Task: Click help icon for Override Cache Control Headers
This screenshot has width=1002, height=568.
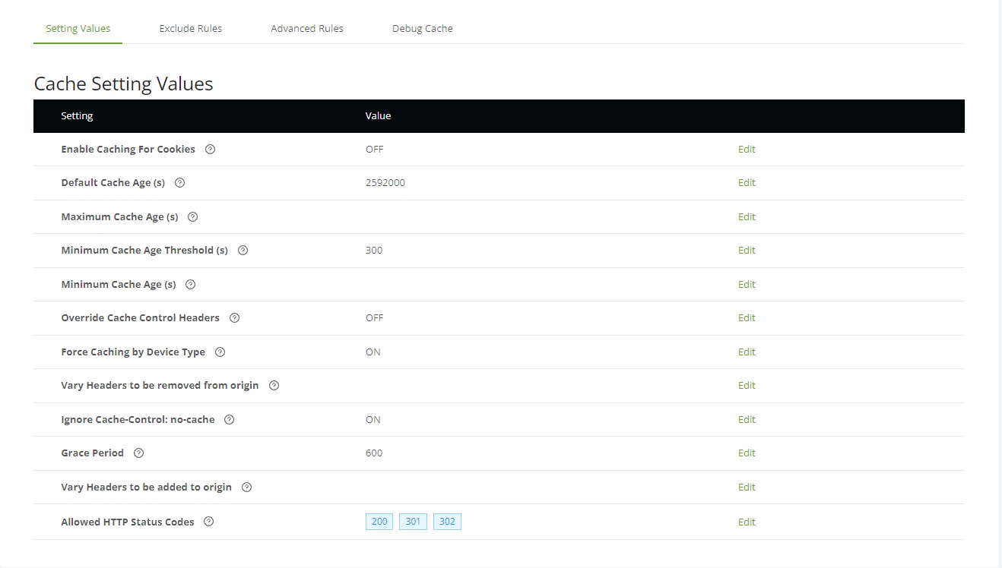Action: [235, 318]
